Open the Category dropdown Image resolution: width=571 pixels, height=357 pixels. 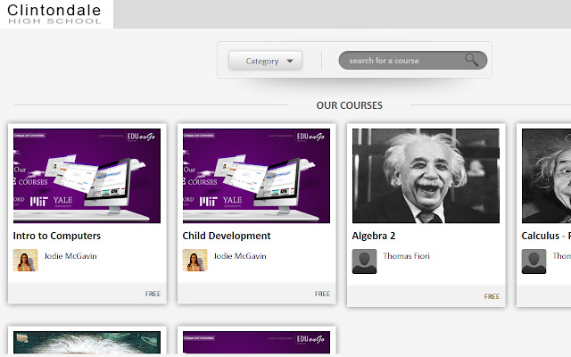(x=265, y=61)
